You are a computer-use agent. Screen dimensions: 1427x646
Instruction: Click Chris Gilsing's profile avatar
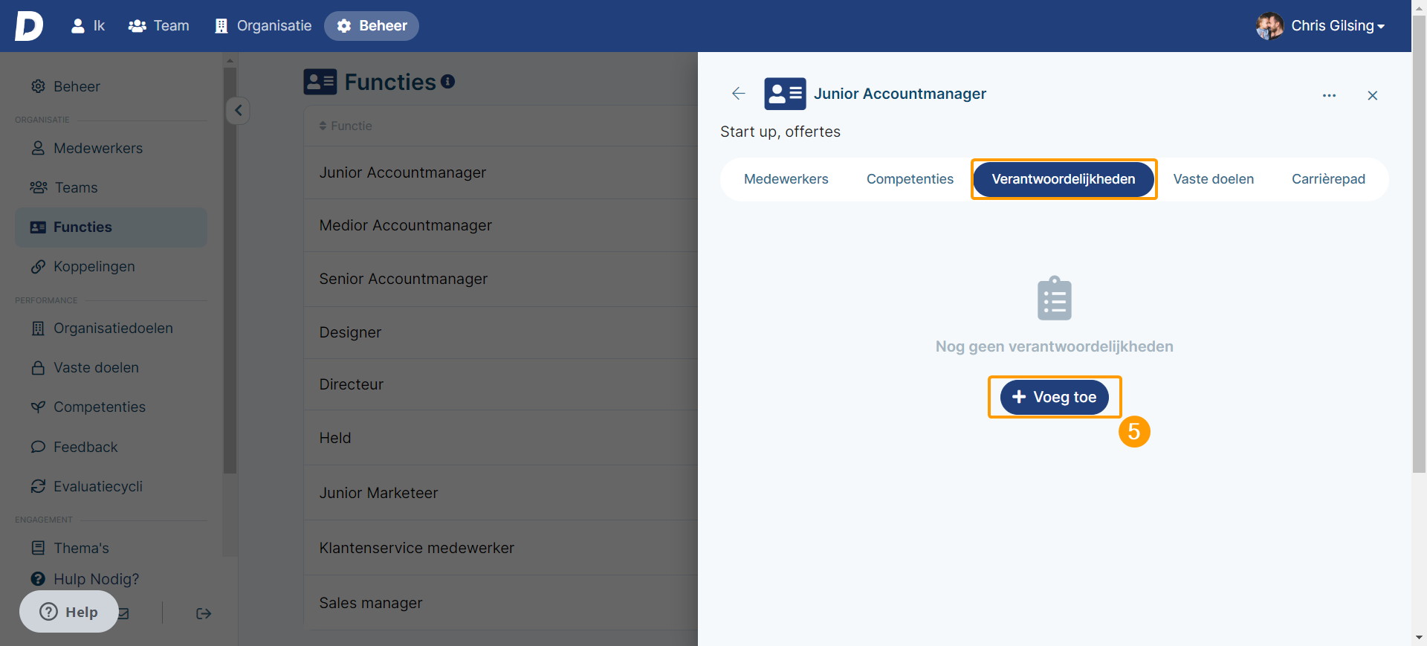[x=1269, y=26]
